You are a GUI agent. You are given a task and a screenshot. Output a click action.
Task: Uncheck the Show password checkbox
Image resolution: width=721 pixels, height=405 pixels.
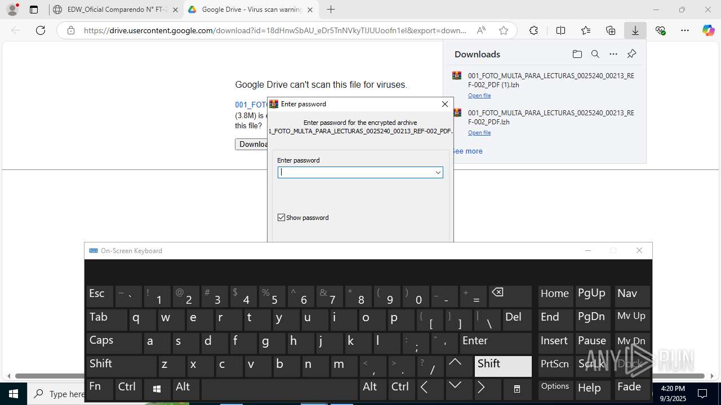pos(281,218)
